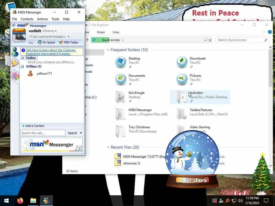Viewport: 275px width, 206px height.
Task: Select the Documents folder icon
Action: pos(121,79)
